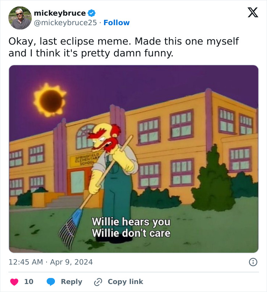
Task: Follow mickeybruce25 via the Follow link
Action: click(x=117, y=22)
